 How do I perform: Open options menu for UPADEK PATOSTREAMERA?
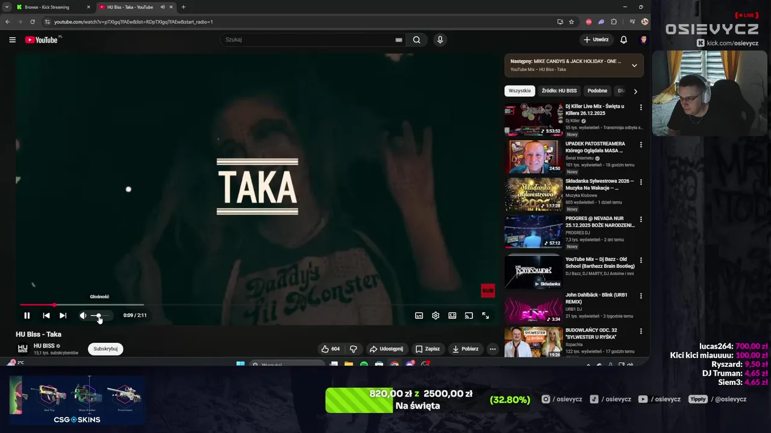(x=640, y=144)
